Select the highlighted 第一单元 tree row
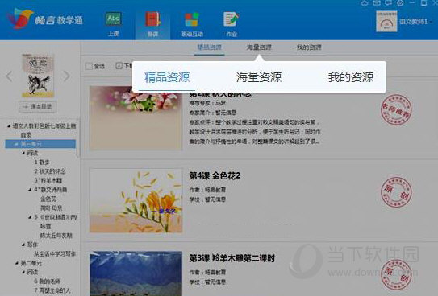Screen dimensions: 438x296 [x=40, y=144]
